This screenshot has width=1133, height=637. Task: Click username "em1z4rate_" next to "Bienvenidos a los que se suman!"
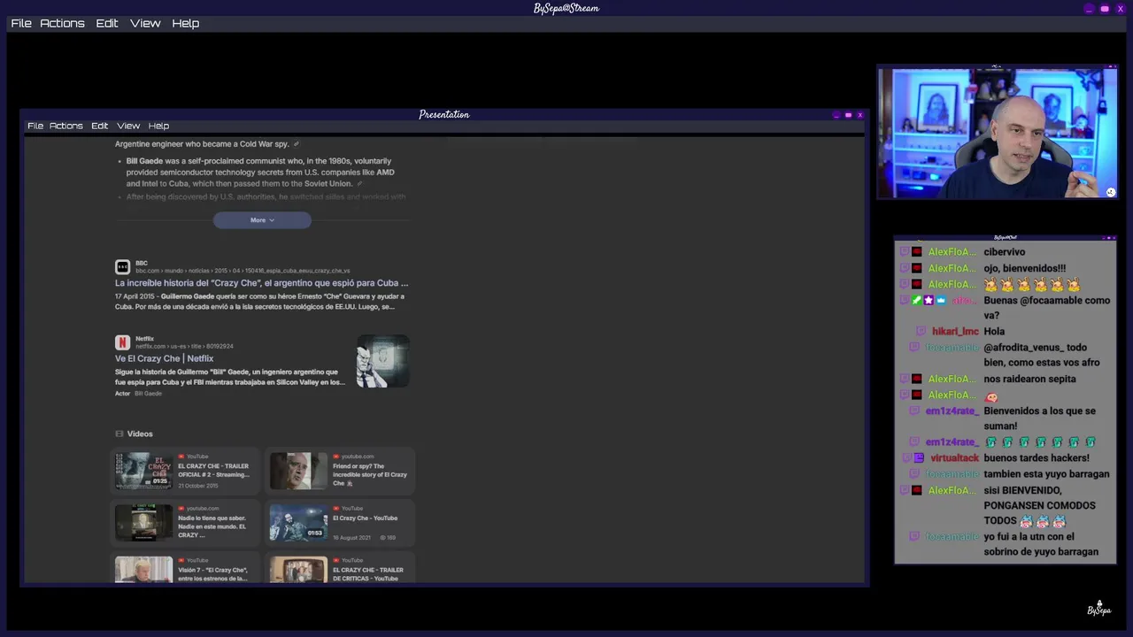952,411
